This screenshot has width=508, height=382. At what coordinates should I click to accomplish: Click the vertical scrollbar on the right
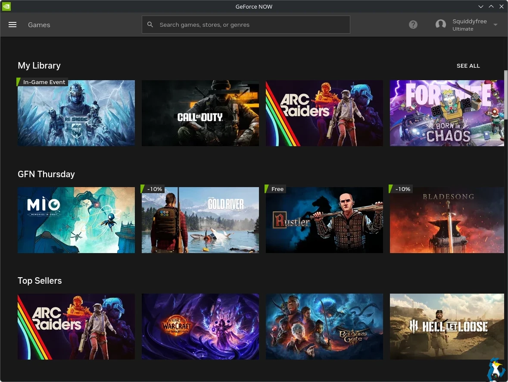[505, 93]
